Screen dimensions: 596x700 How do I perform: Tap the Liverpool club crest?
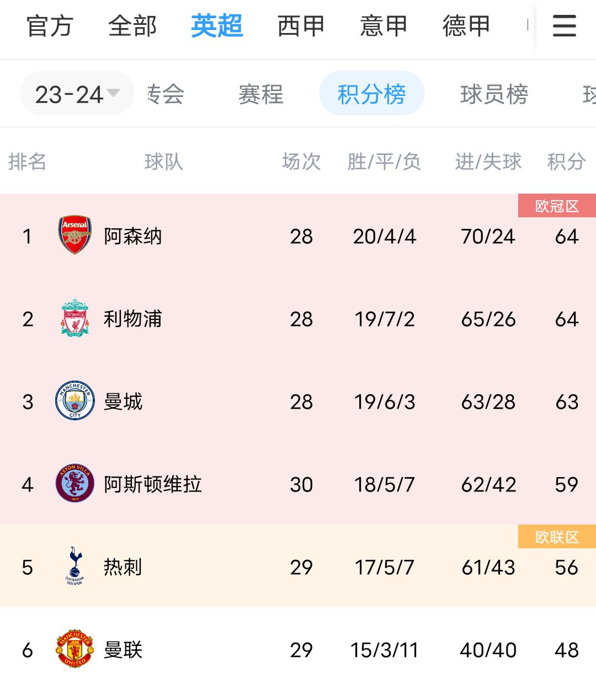pyautogui.click(x=74, y=318)
